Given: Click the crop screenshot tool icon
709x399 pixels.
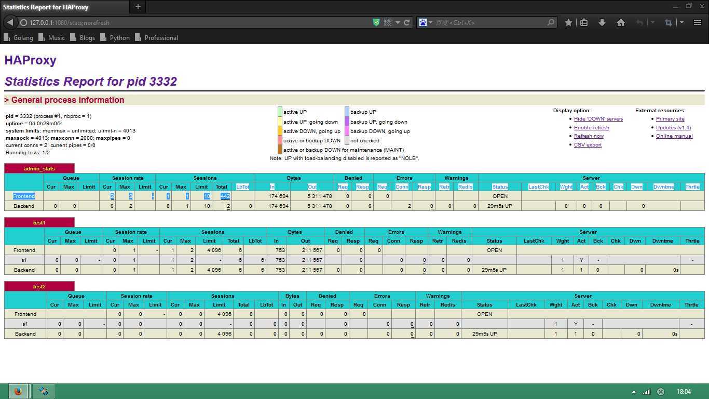Looking at the screenshot, I should click(669, 22).
